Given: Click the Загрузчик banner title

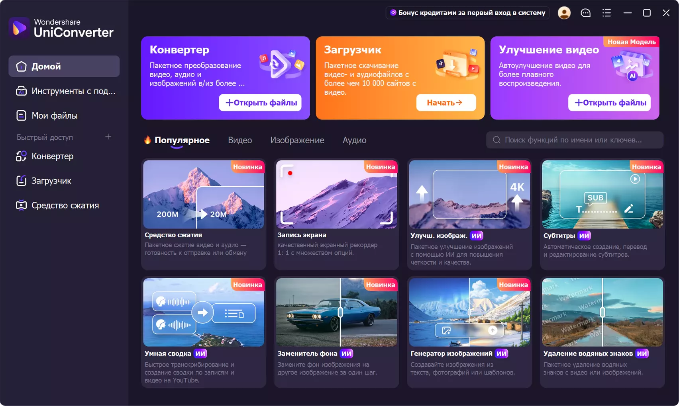Looking at the screenshot, I should point(353,50).
